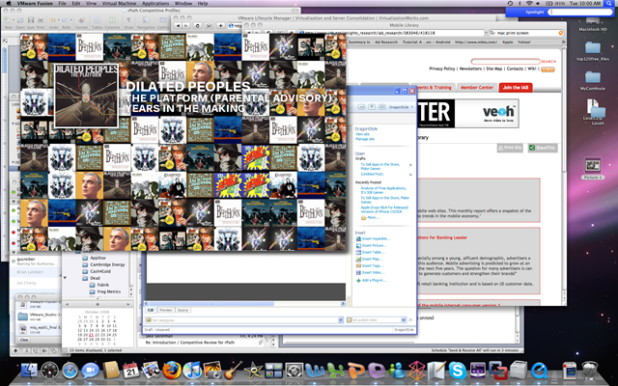Open the File menu in menu bar

62,3
